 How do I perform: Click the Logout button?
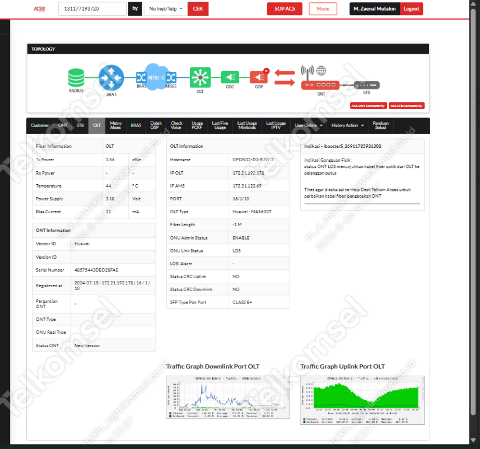pos(411,9)
